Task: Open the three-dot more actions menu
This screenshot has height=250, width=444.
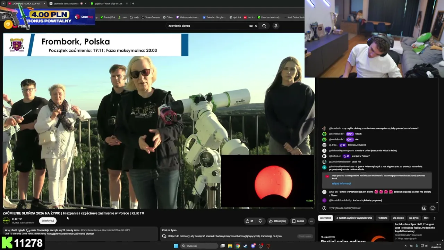Action: coord(311,221)
